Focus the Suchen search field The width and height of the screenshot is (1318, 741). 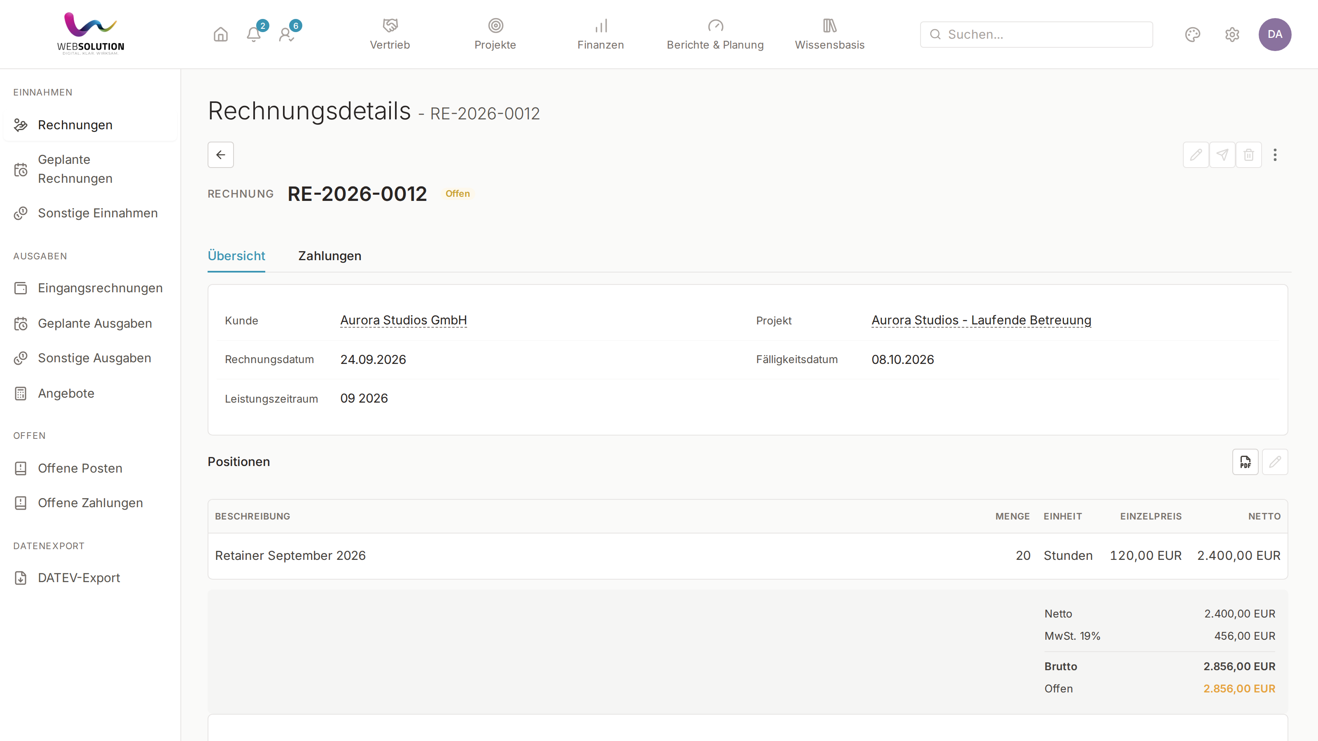click(1036, 34)
